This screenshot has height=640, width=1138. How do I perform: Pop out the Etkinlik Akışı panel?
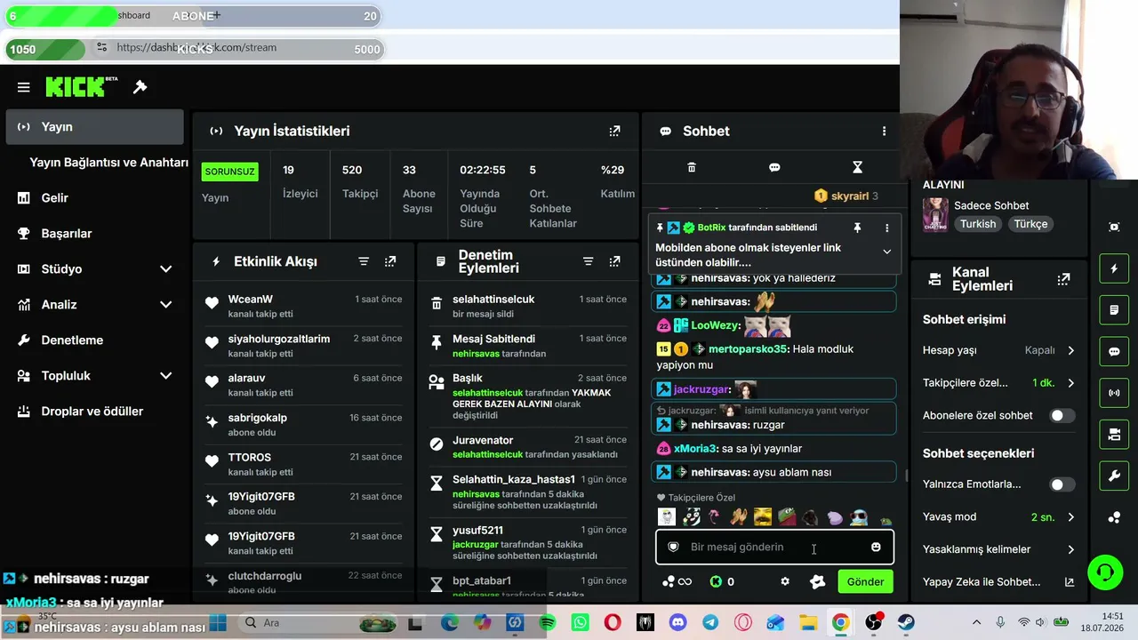[390, 261]
